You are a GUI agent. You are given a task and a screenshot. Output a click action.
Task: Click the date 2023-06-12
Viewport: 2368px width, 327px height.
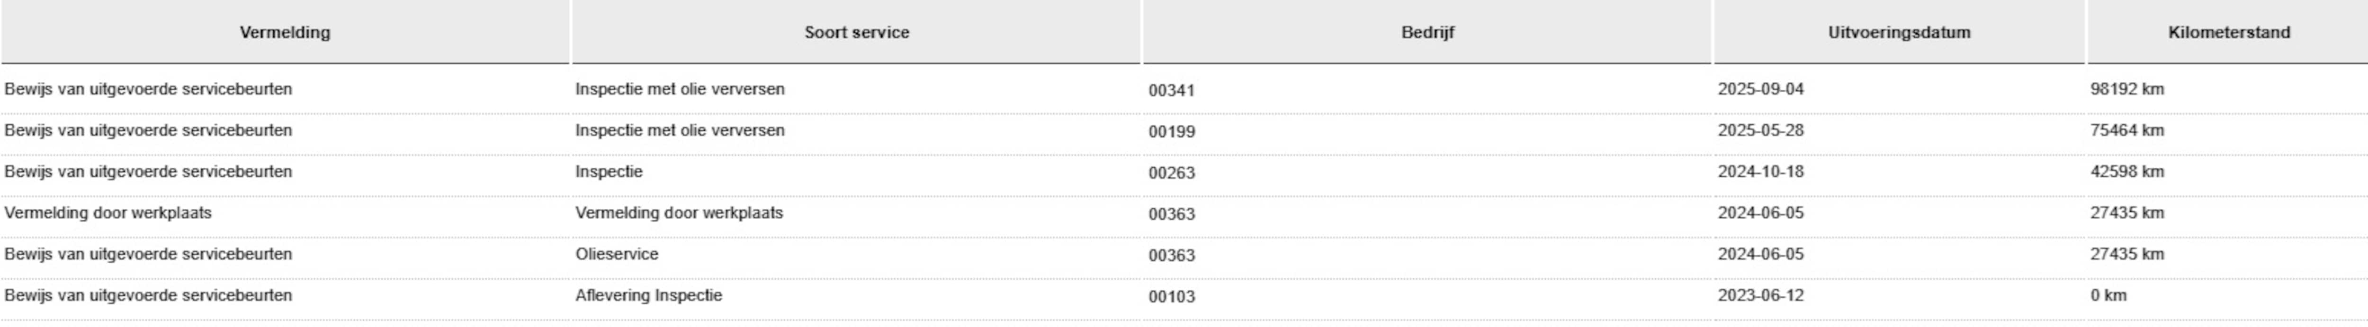tap(1760, 296)
